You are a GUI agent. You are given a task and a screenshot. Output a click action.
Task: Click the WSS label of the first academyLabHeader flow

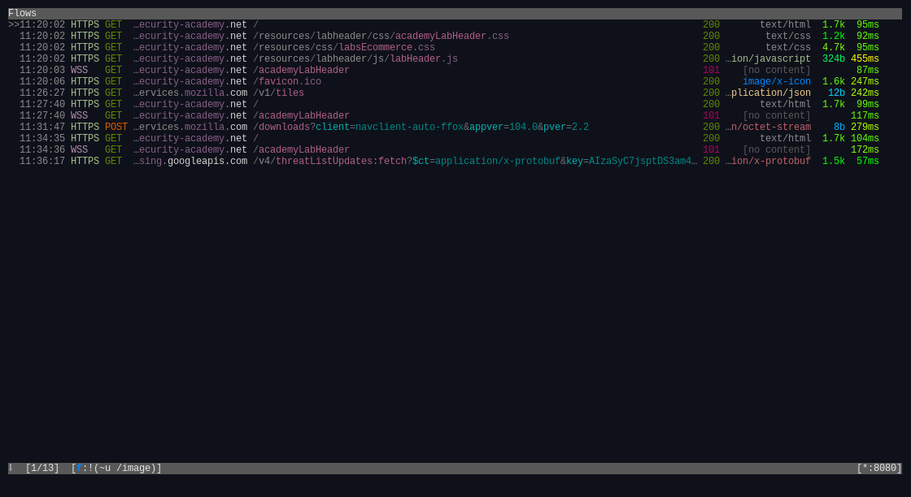click(79, 70)
